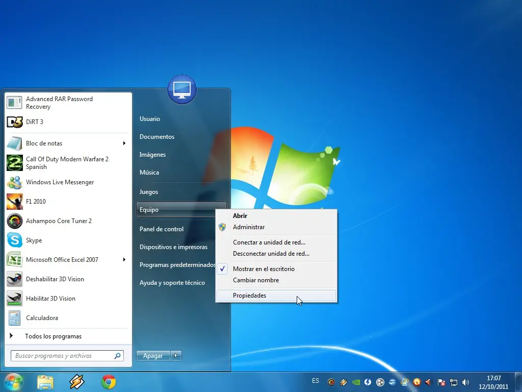
Task: Choose Conectar a unidad de red
Action: pyautogui.click(x=276, y=242)
